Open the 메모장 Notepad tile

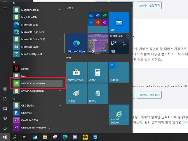point(98,93)
